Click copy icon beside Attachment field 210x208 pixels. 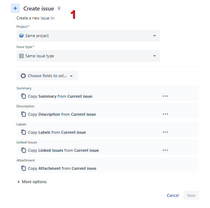tap(23, 168)
